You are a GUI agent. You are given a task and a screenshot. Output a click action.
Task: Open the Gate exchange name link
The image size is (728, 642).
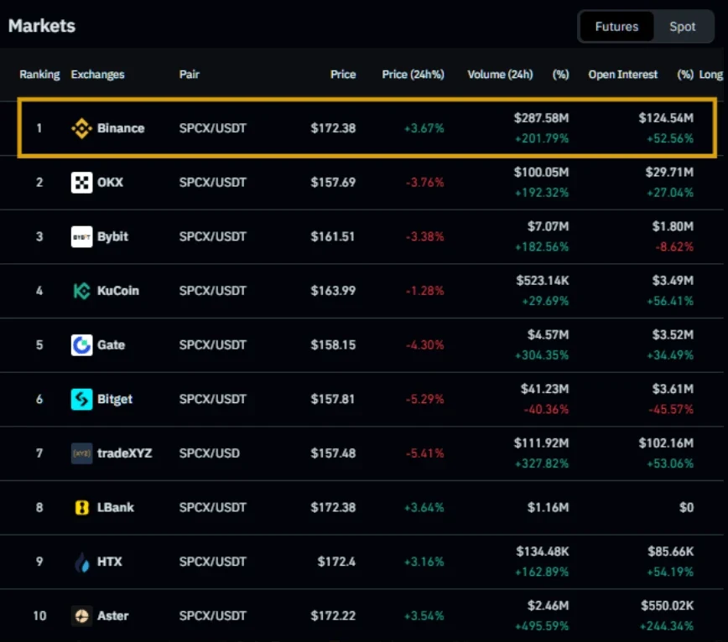pos(111,345)
